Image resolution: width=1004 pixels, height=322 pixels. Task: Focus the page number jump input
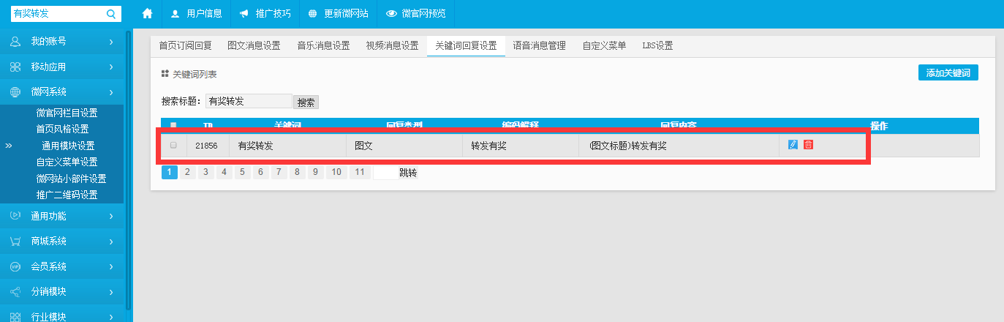pyautogui.click(x=385, y=173)
